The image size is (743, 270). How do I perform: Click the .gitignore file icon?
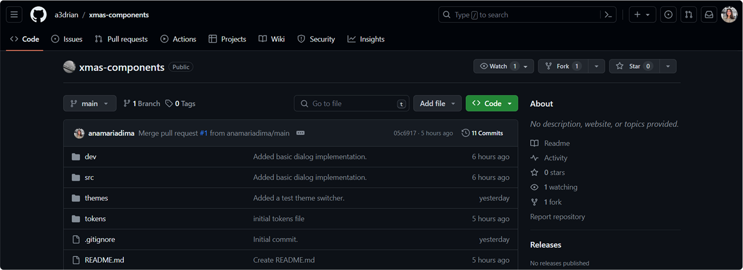(76, 240)
